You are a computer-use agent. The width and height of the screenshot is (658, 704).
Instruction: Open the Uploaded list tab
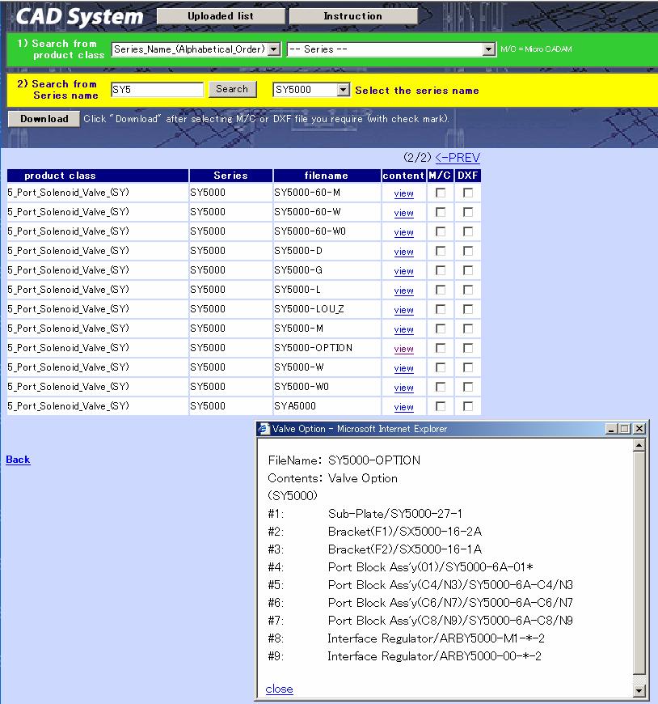coord(220,16)
